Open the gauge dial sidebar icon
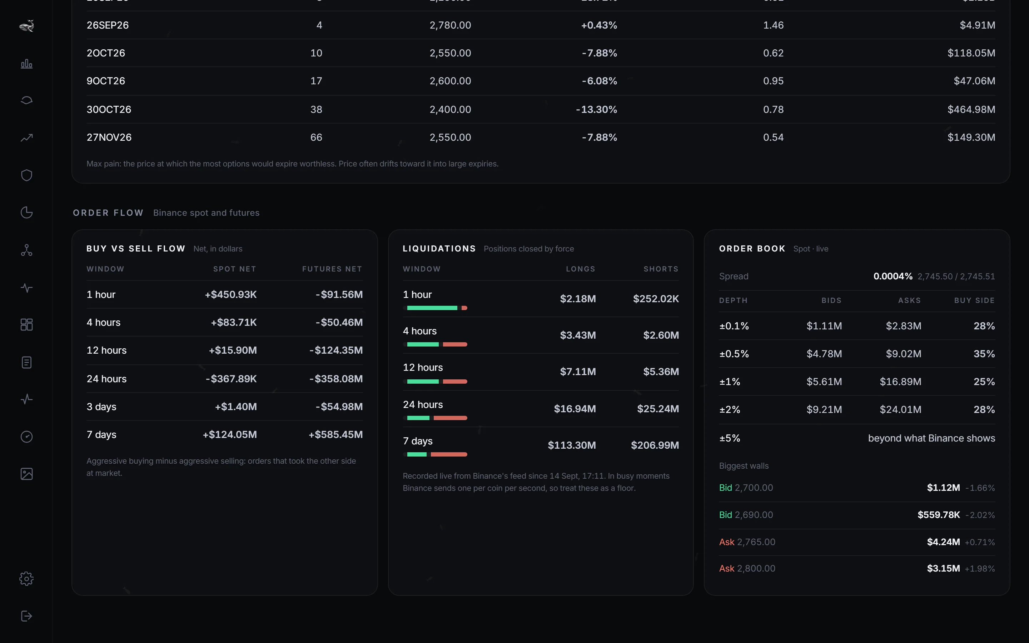Image resolution: width=1029 pixels, height=643 pixels. [26, 437]
